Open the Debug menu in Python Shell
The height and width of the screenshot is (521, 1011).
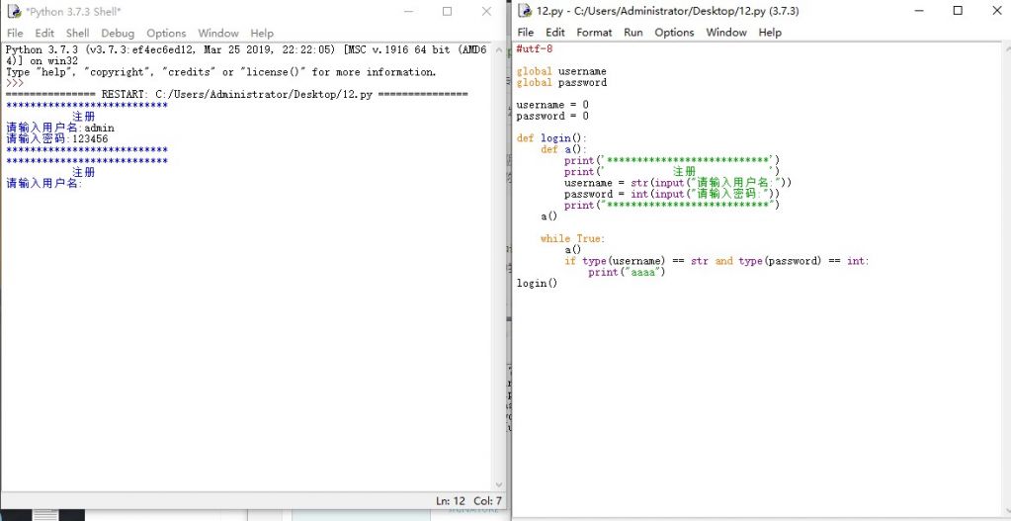click(x=118, y=34)
